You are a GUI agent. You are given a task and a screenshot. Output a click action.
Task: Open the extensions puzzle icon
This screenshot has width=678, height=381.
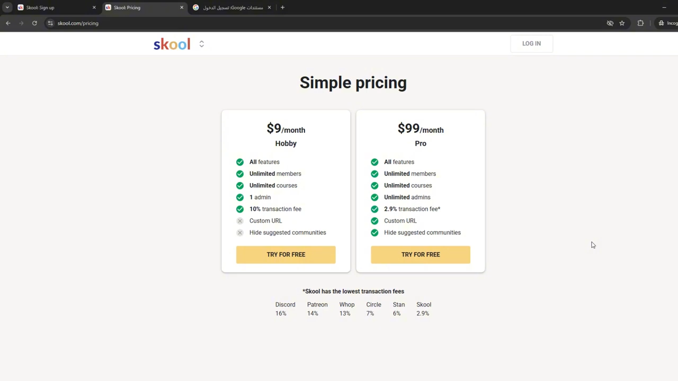[x=640, y=23]
